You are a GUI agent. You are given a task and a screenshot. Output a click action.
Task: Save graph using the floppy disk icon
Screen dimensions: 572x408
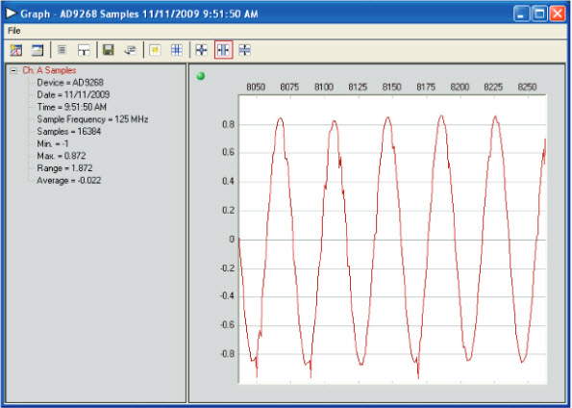click(108, 50)
